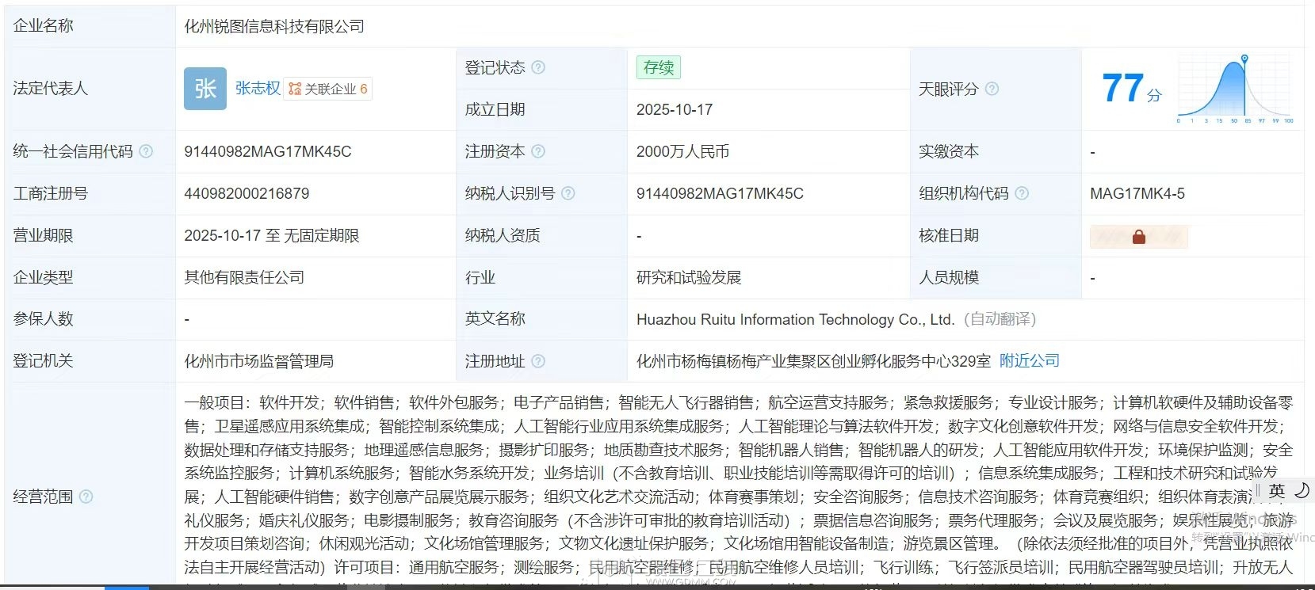This screenshot has width=1315, height=590.
Task: Click help icon next to 纳税人识别号
Action: (x=568, y=193)
